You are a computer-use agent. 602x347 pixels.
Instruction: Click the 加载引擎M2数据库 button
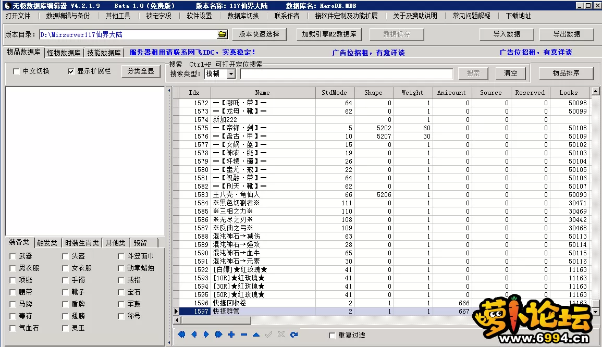[329, 34]
